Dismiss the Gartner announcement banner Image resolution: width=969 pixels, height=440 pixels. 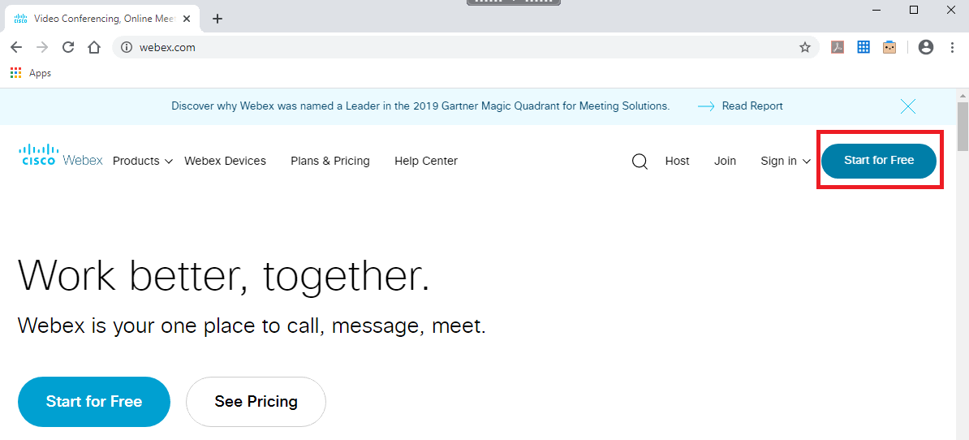coord(908,106)
